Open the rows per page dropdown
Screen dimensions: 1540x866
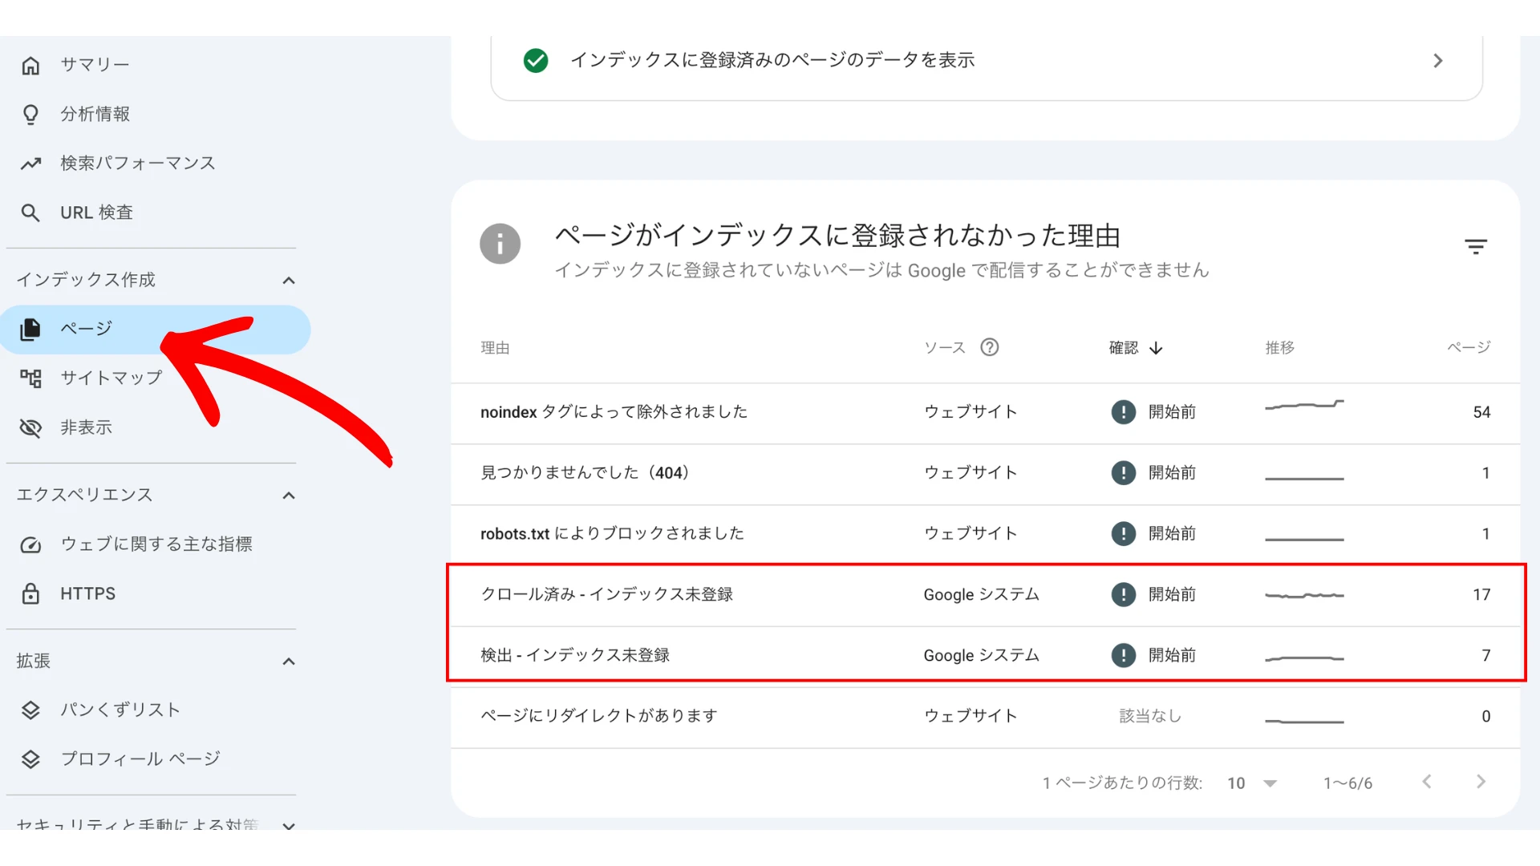click(1252, 783)
